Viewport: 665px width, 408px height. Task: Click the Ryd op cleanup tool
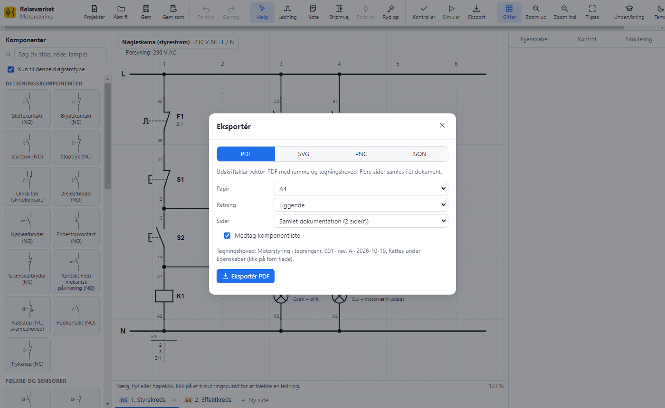391,12
